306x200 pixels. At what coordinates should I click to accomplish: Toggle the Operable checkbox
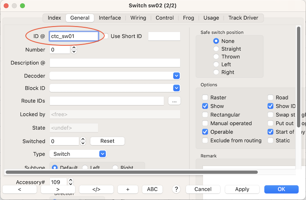(x=205, y=132)
